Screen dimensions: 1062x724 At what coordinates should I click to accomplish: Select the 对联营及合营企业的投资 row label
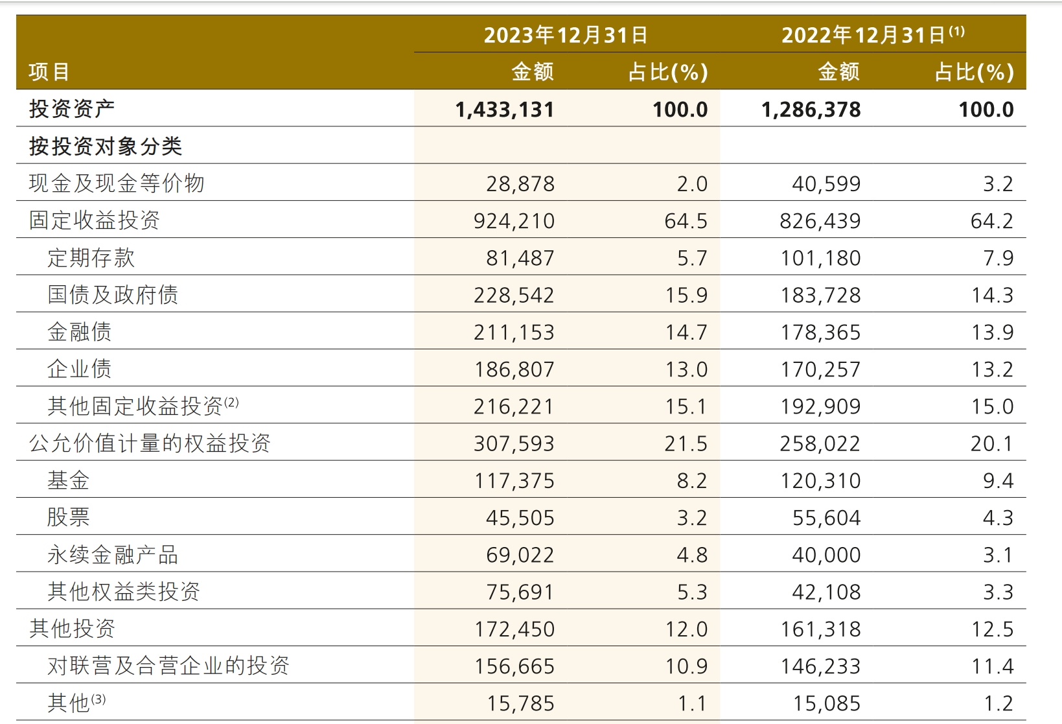click(x=168, y=666)
